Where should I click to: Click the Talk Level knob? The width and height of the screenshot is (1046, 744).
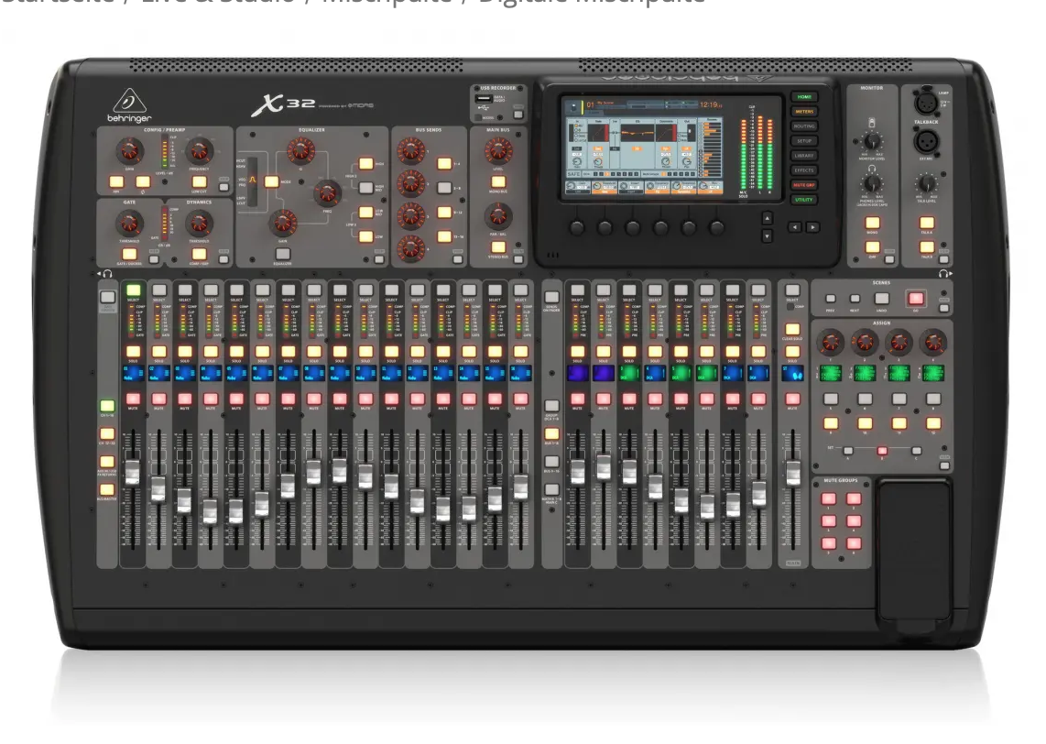click(926, 183)
